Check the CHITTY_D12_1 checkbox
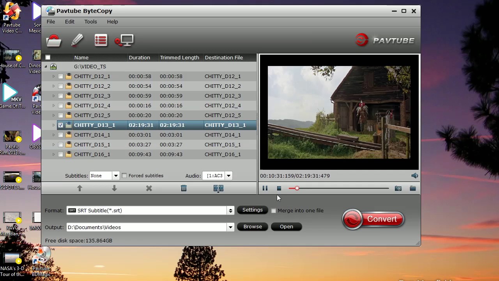The width and height of the screenshot is (499, 281). [60, 76]
